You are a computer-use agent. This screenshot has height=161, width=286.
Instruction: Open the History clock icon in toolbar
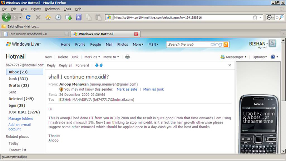[58, 17]
